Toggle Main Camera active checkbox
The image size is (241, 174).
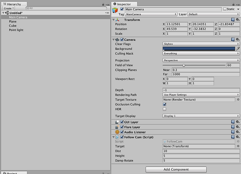coord(122,9)
